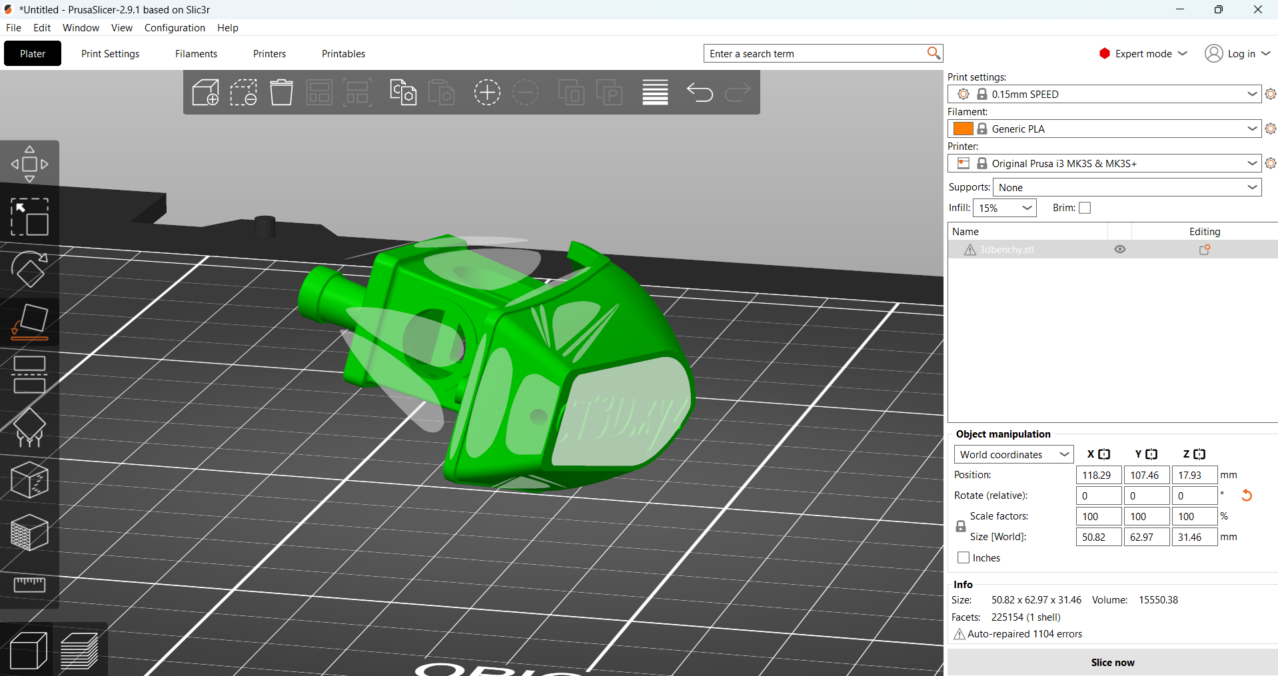The image size is (1278, 676).
Task: Expand the Log in account dropdown
Action: pyautogui.click(x=1238, y=53)
